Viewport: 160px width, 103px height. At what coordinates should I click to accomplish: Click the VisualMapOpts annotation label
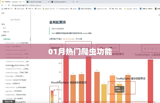(69, 83)
